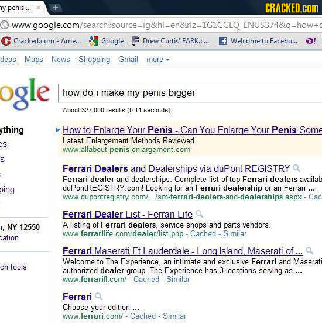Open 'Cracked.com - Ame...' bookmark label
This screenshot has height=324, width=322.
(x=47, y=41)
